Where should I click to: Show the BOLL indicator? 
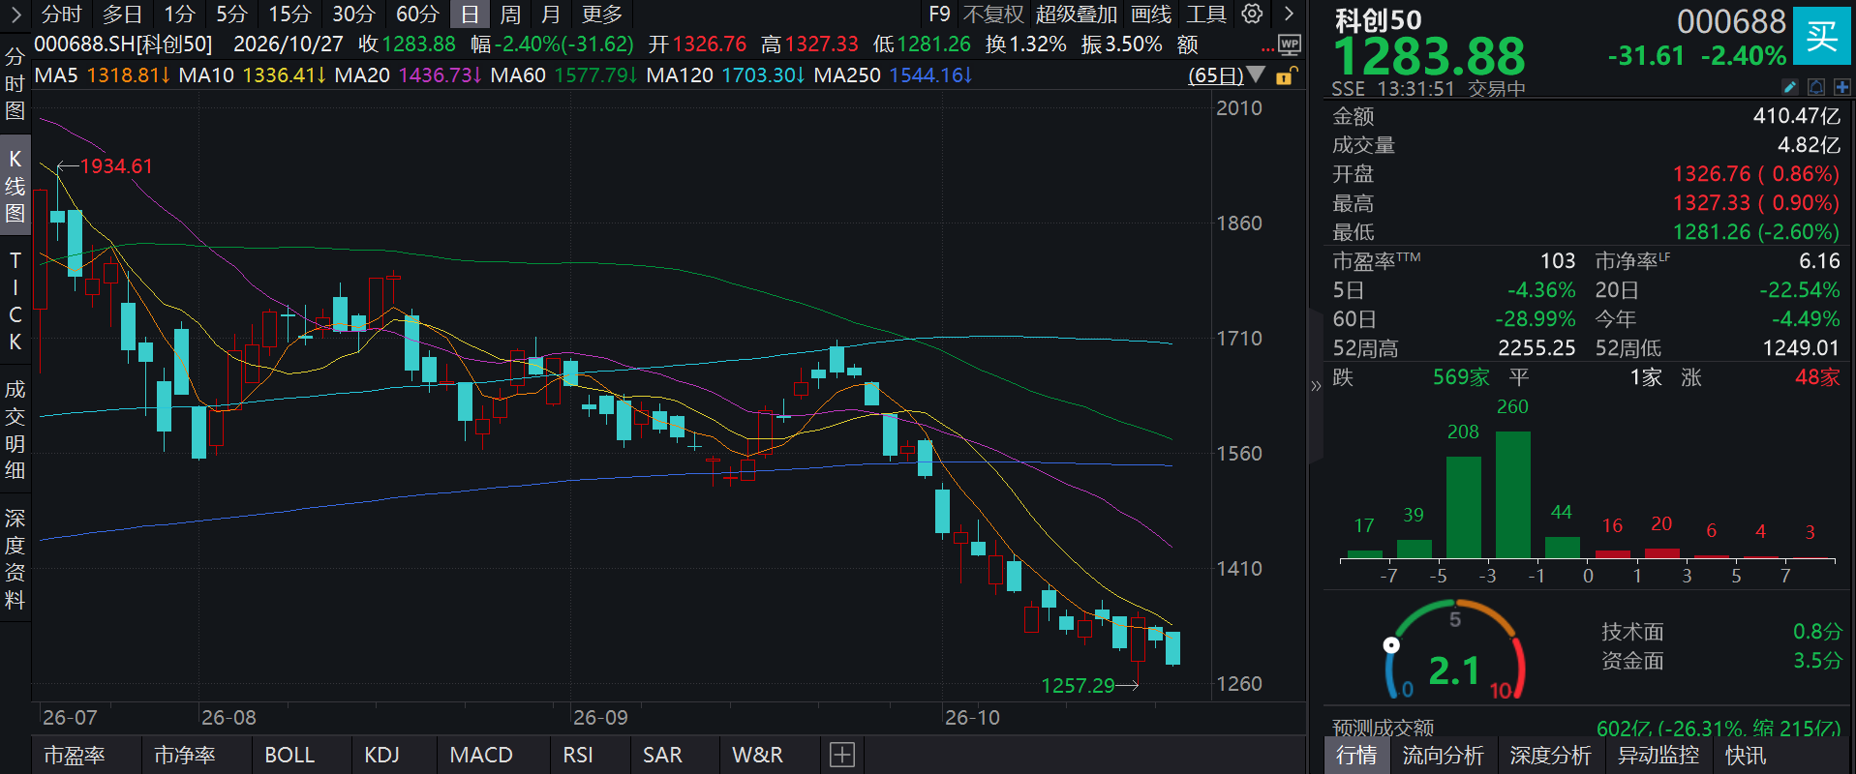(x=289, y=755)
